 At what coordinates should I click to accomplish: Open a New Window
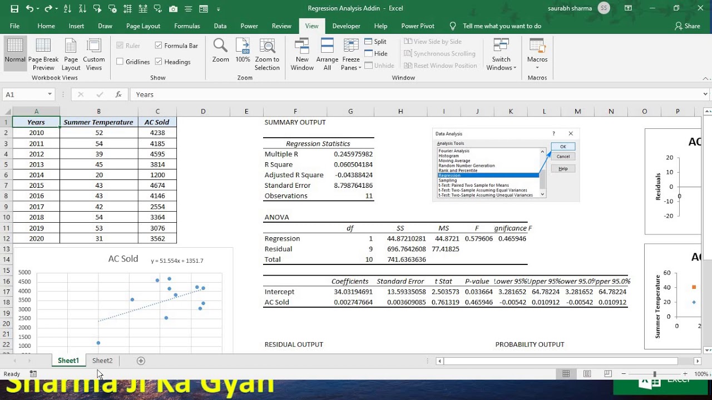(x=302, y=54)
